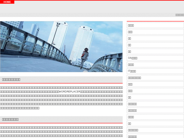Click the bridge and skyscrapers banner image
Screen dimensions: 184x138
click(61, 47)
